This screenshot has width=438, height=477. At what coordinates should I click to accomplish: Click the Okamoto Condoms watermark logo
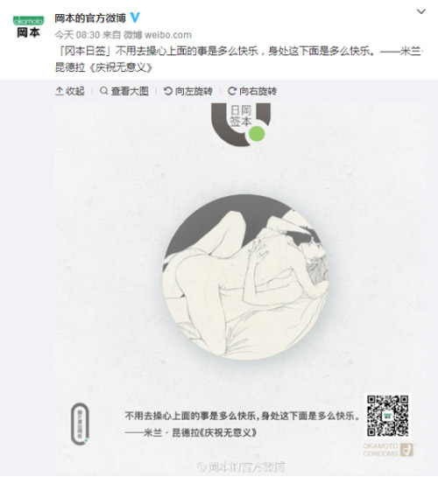point(388,450)
